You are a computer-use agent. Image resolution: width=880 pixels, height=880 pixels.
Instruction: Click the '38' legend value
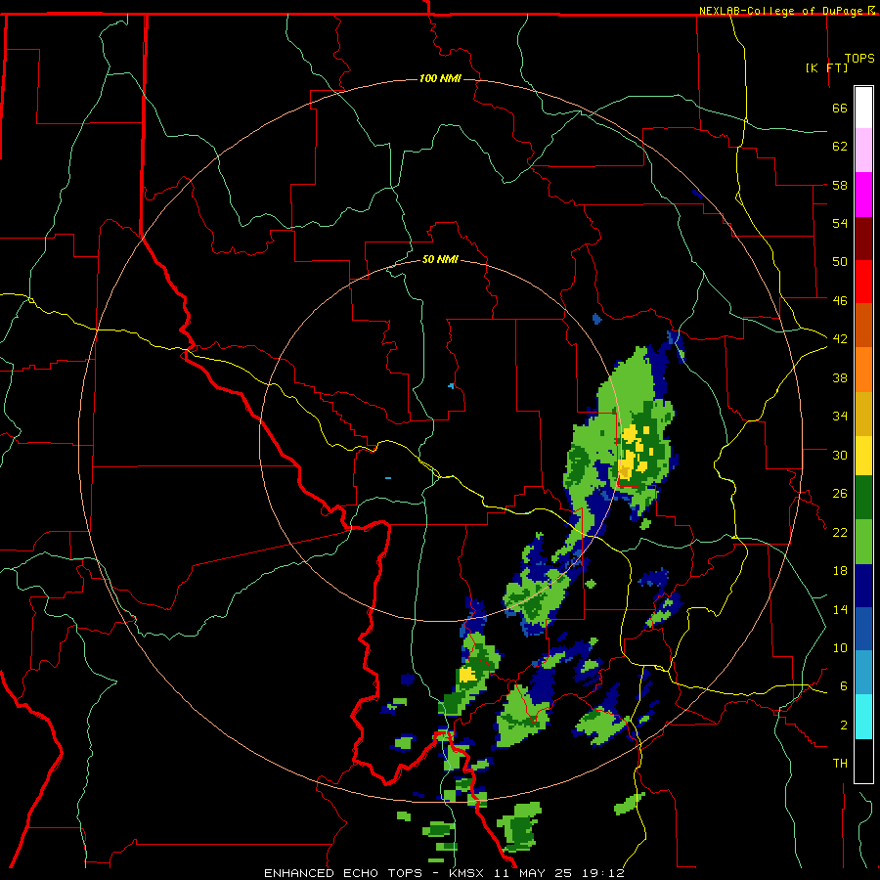click(840, 377)
